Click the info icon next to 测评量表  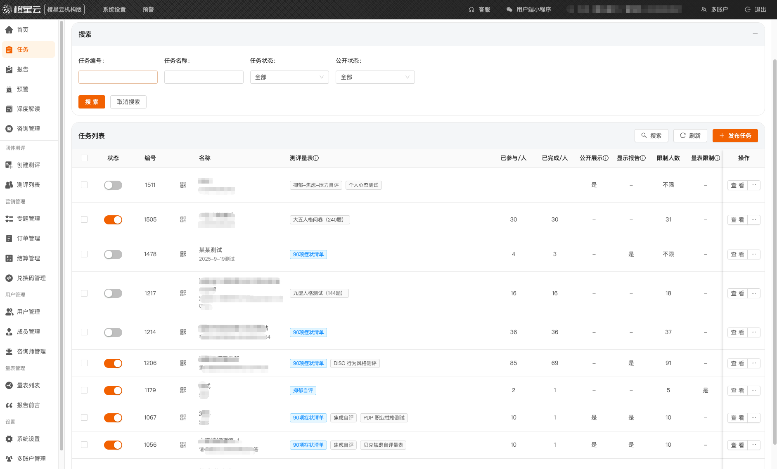tap(316, 158)
